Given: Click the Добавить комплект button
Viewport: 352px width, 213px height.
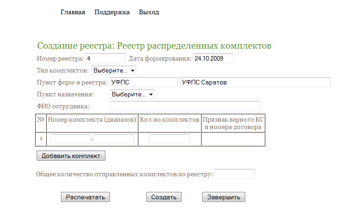Looking at the screenshot, I should [x=71, y=156].
